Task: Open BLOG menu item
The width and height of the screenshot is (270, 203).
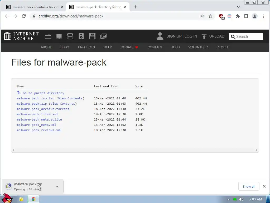Action: (x=65, y=47)
